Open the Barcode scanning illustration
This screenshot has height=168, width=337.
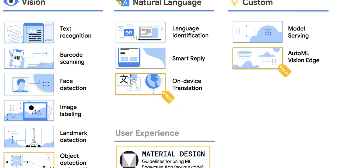point(29,58)
